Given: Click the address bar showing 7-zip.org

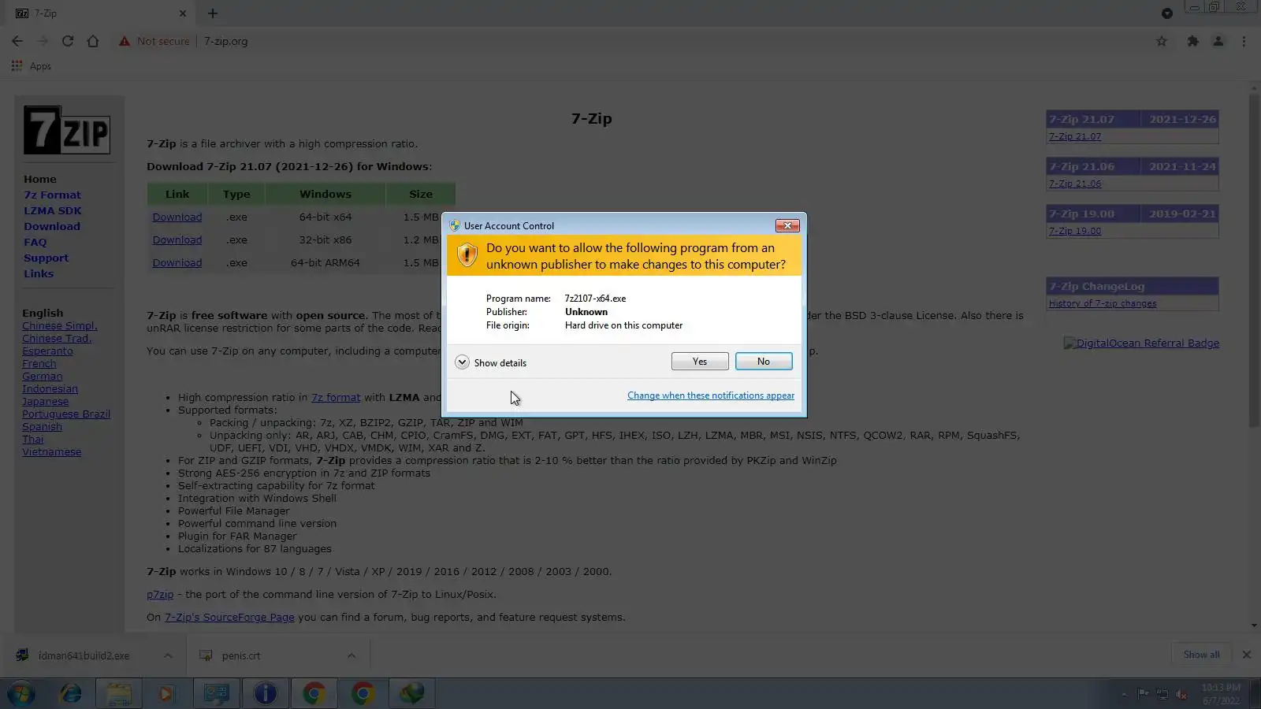Looking at the screenshot, I should pyautogui.click(x=225, y=41).
